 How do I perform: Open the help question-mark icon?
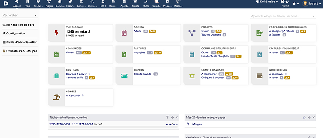pyautogui.click(x=287, y=2)
